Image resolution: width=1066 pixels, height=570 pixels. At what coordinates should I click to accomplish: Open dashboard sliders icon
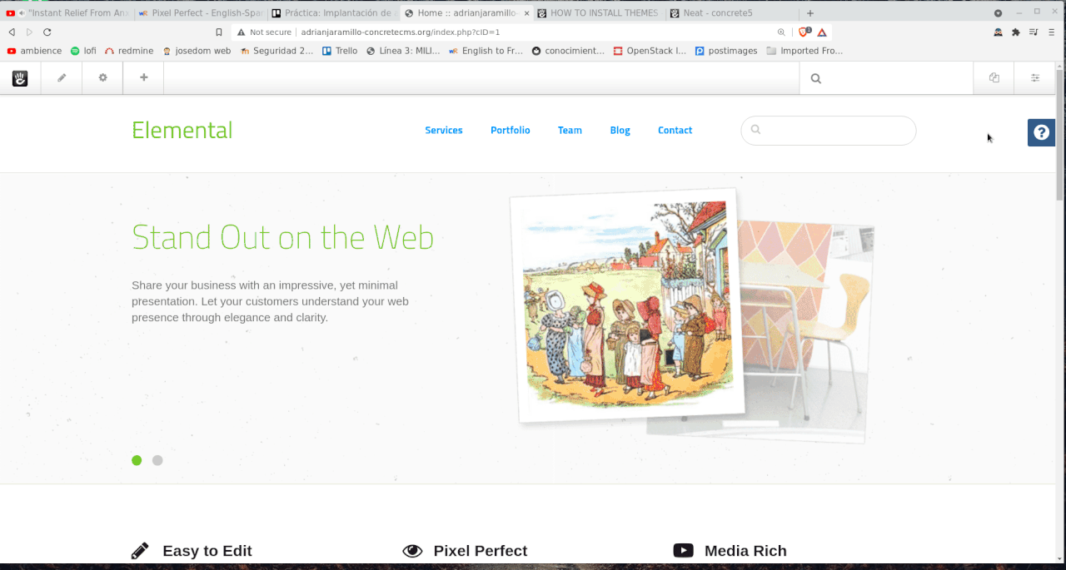(1035, 78)
